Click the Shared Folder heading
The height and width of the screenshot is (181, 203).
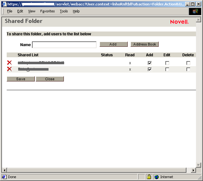click(x=24, y=21)
